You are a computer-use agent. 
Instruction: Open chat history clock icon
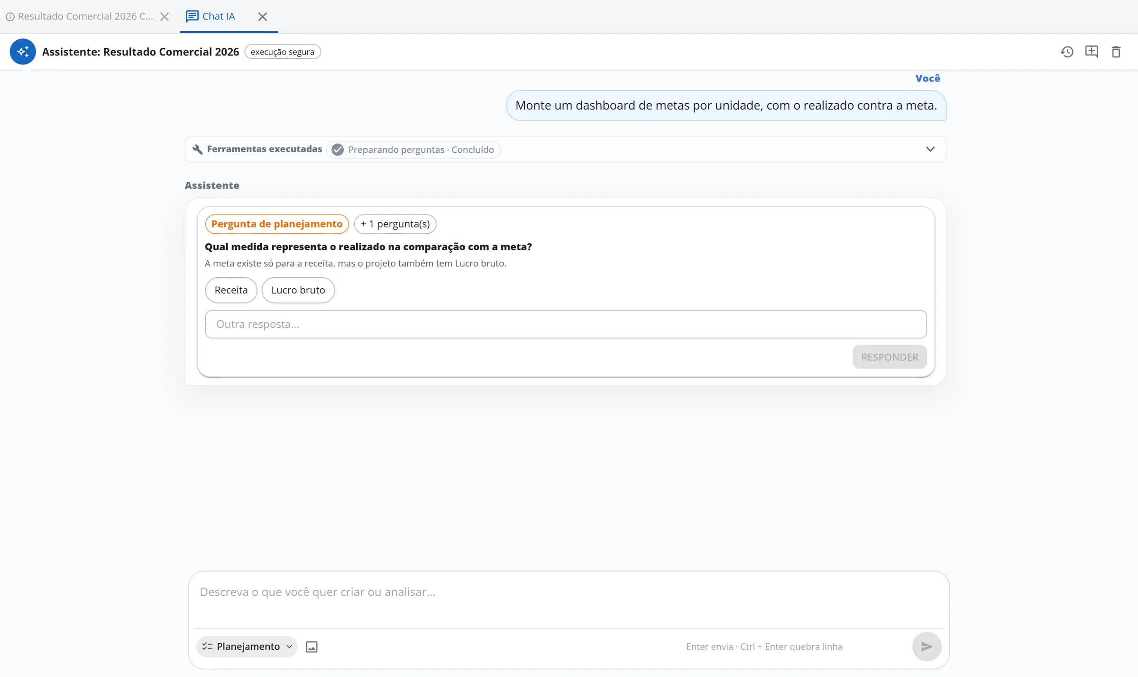pos(1067,52)
